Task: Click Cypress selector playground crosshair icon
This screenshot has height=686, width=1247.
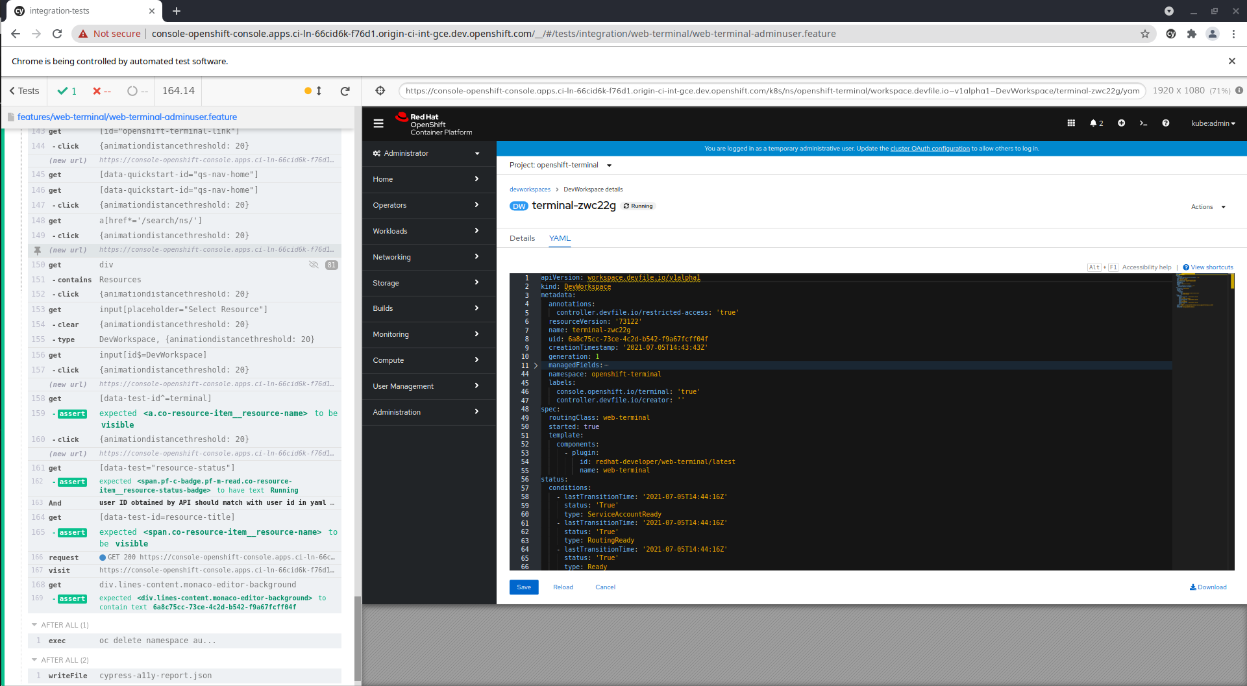Action: coord(380,91)
